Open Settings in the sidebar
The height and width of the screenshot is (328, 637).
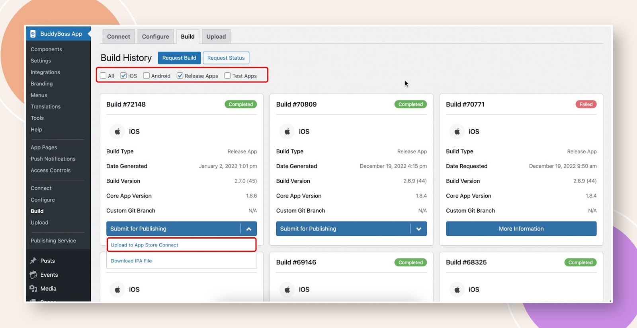point(41,61)
